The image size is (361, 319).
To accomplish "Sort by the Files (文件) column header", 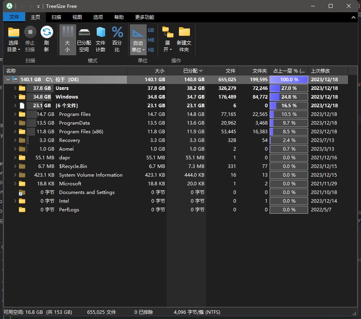I will (x=222, y=71).
